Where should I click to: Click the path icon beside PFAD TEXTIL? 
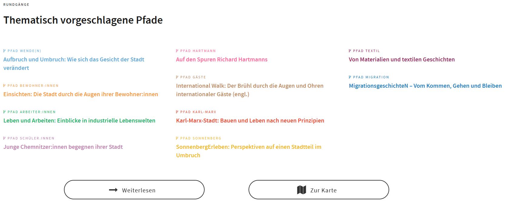tap(350, 51)
